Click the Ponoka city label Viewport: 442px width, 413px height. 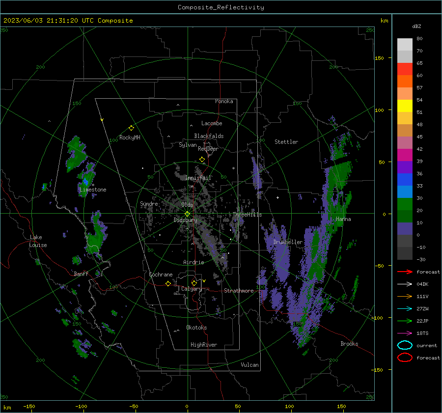tap(224, 101)
